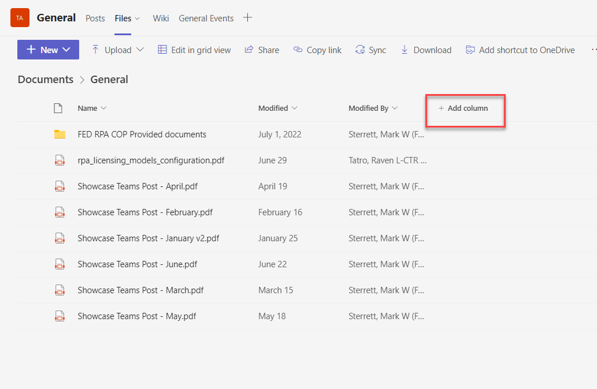Go to Documents in the breadcrumb
This screenshot has height=389, width=597.
pos(46,79)
